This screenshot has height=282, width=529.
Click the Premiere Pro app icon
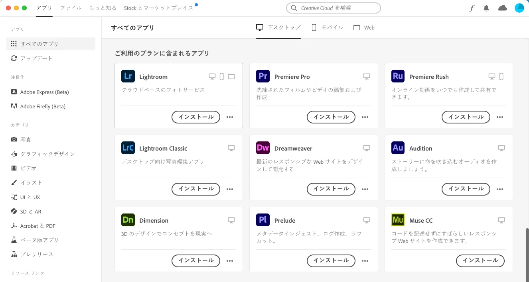pyautogui.click(x=263, y=76)
